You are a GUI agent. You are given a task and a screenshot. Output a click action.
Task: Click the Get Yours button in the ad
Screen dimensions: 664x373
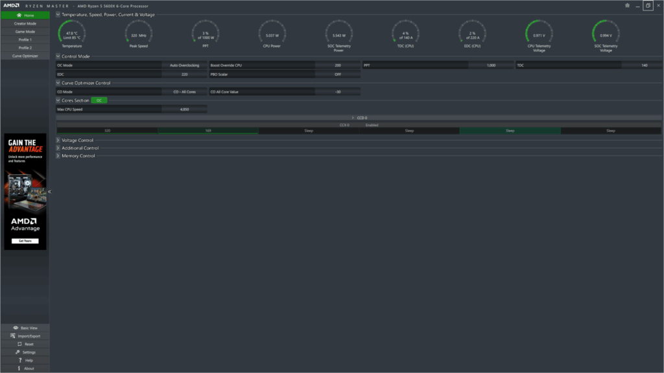(25, 241)
